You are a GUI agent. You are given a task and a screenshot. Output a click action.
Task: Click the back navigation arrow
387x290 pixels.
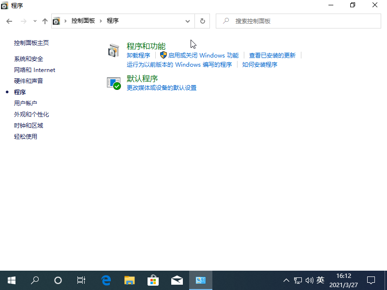pos(9,21)
